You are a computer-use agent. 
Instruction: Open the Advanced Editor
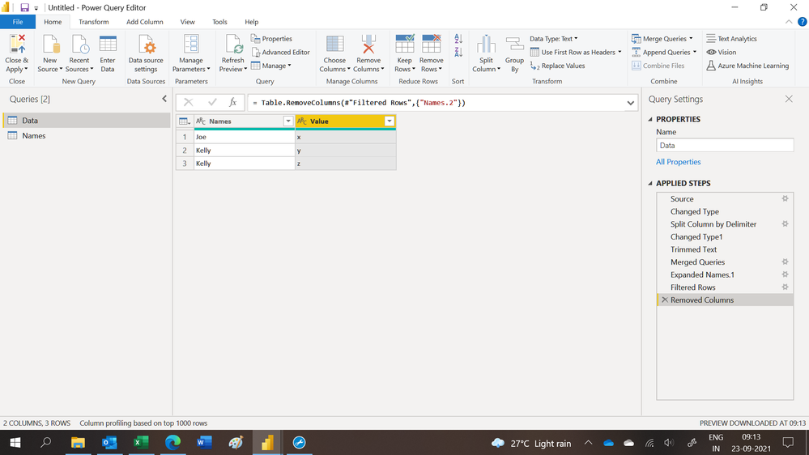click(x=281, y=52)
